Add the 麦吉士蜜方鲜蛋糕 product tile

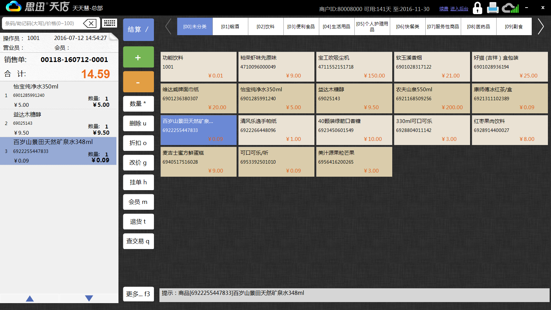tap(199, 162)
